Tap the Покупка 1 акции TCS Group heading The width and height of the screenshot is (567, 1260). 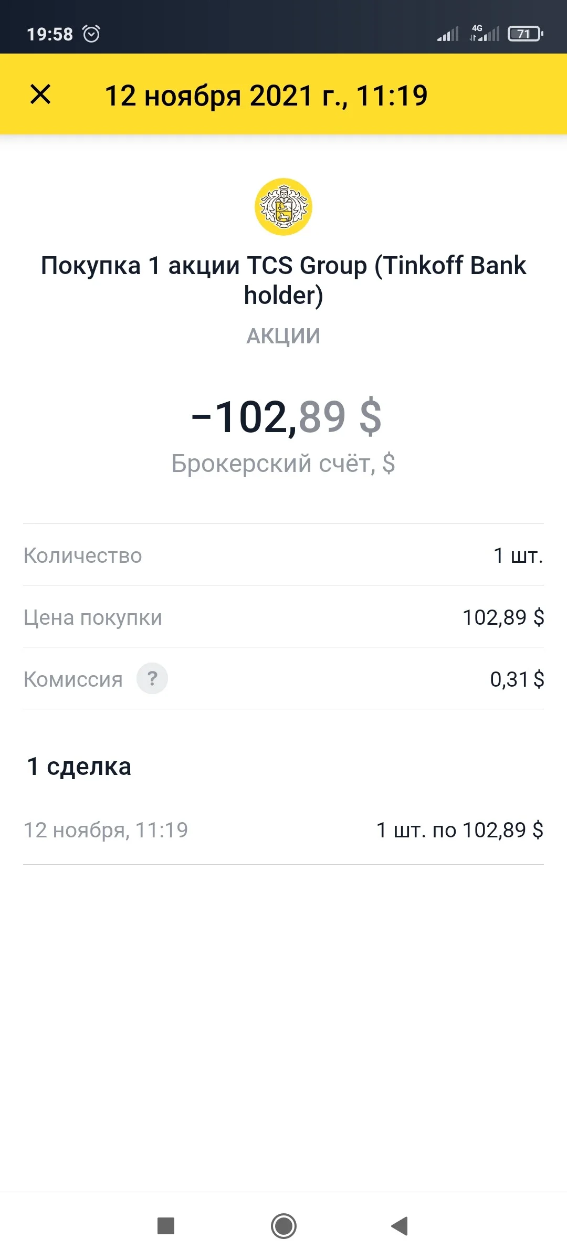click(x=283, y=280)
